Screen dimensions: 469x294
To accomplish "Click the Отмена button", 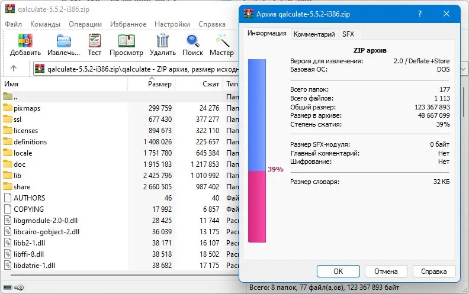I will (386, 272).
